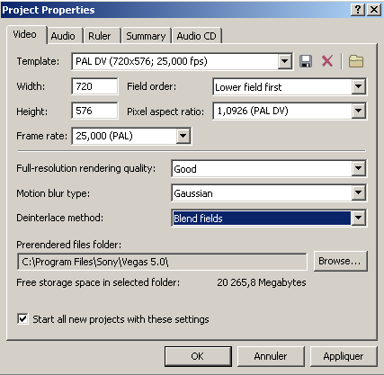
Task: Open Pixel aspect ratio dropdown
Action: coord(359,112)
